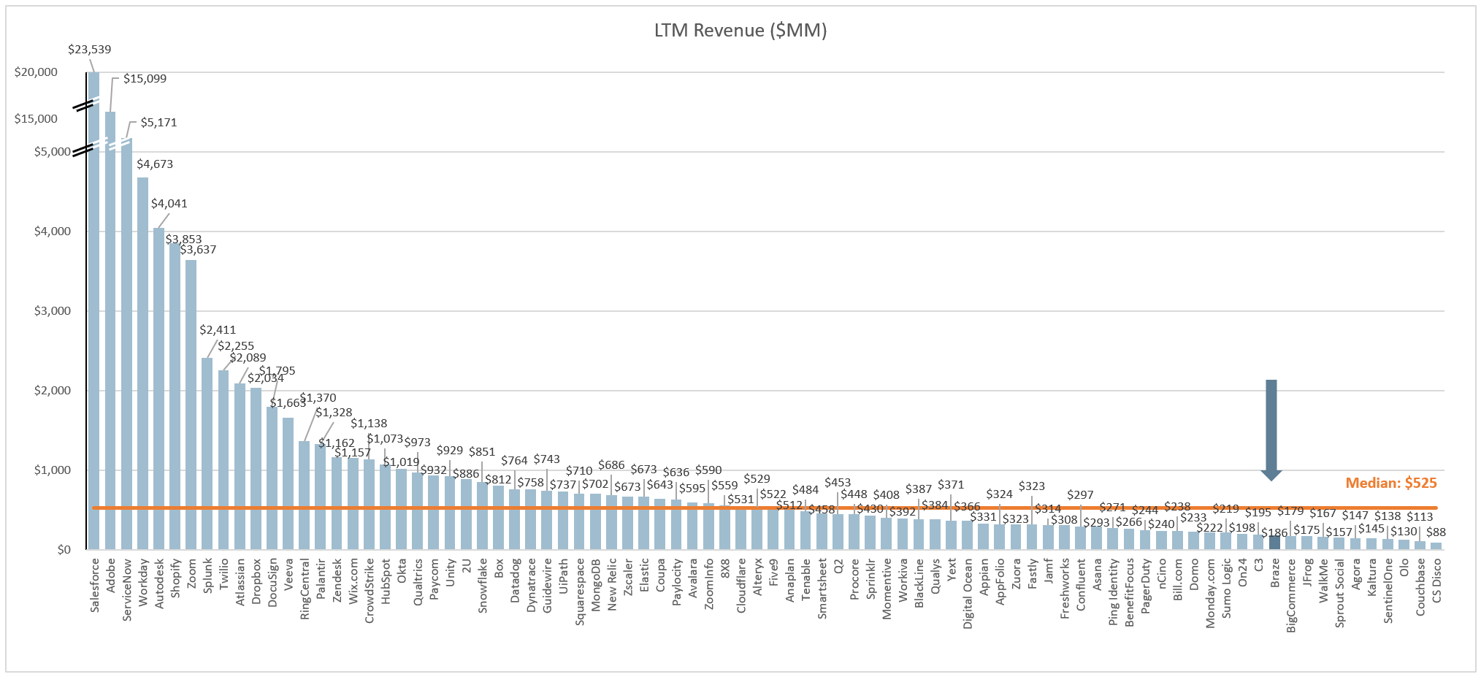Select the Snowflake axis label
This screenshot has width=1481, height=677.
[483, 586]
